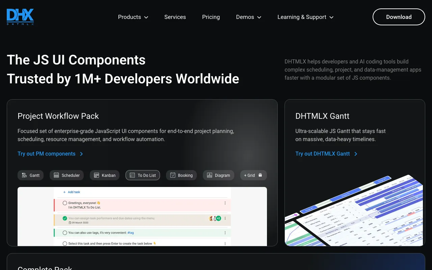Uncheck the green completed task checkmark
The width and height of the screenshot is (432, 270).
[65, 218]
